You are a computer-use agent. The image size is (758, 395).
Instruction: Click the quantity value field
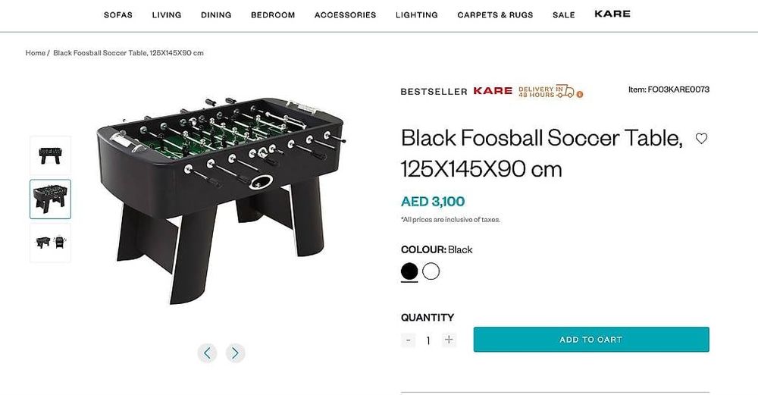click(x=428, y=340)
